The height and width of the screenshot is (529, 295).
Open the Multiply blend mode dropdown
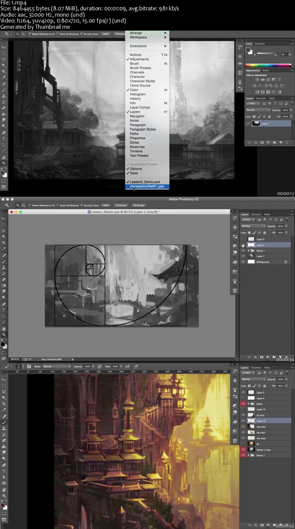tap(253, 226)
